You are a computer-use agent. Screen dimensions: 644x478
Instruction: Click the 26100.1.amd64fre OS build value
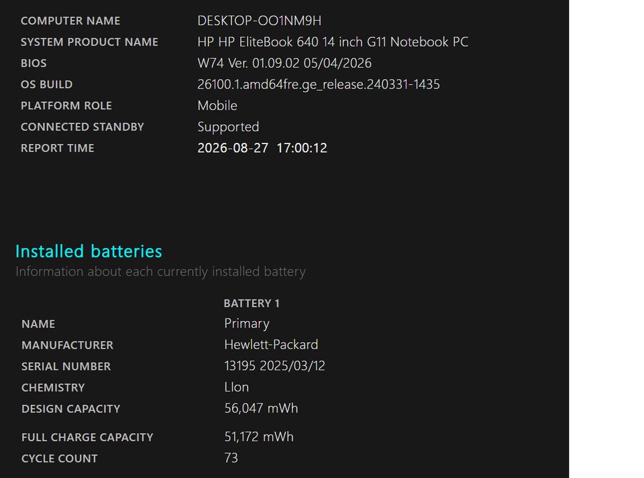318,84
